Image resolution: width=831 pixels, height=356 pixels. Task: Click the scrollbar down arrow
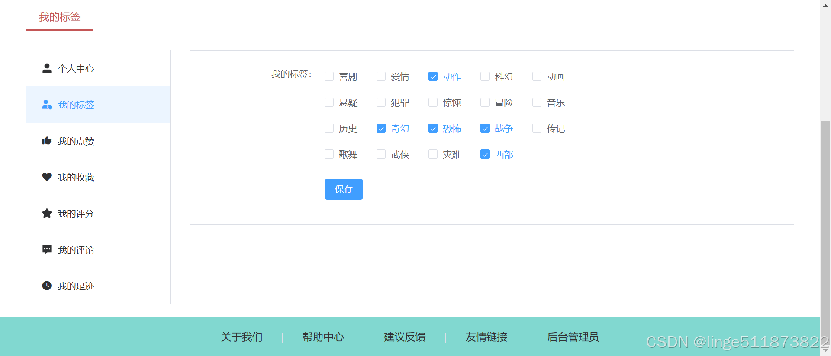(x=826, y=351)
